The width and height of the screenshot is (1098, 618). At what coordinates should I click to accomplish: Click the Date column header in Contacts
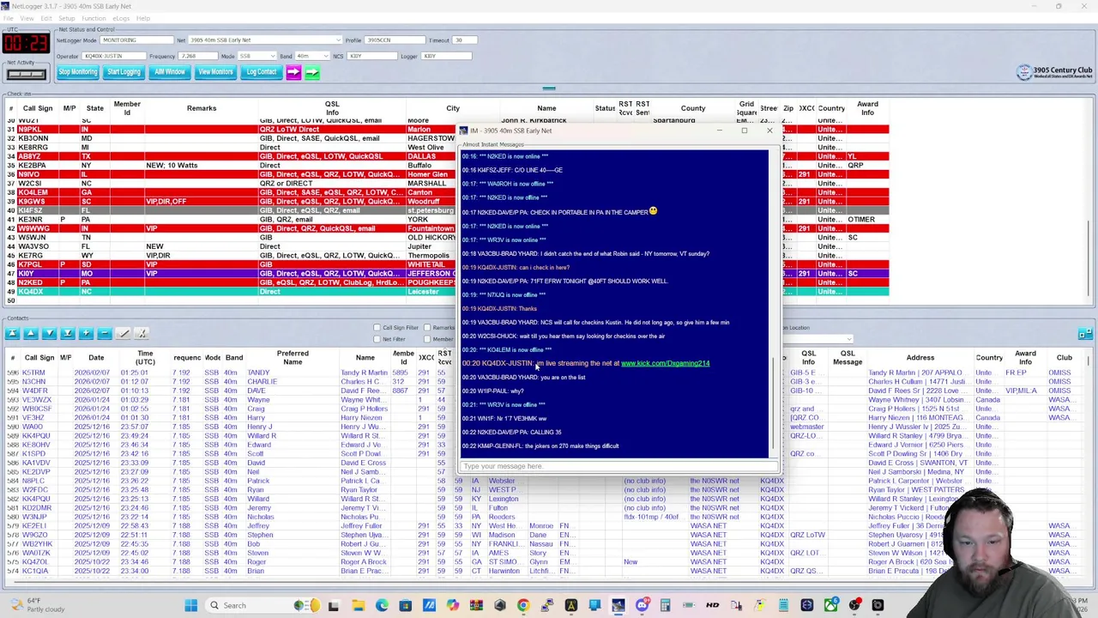coord(96,357)
